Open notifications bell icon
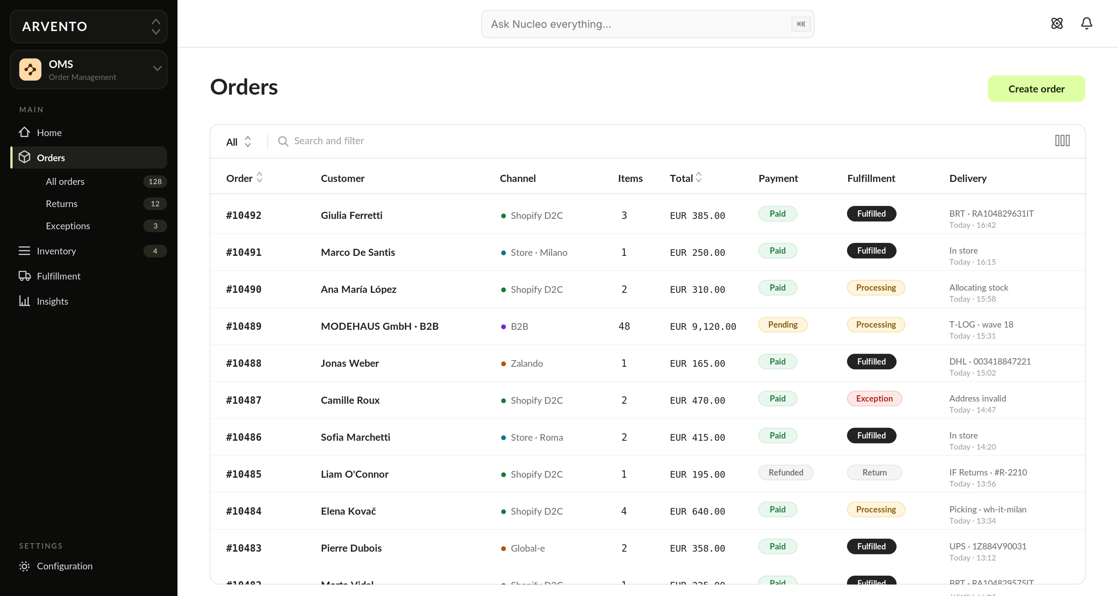1118x596 pixels. pyautogui.click(x=1086, y=23)
